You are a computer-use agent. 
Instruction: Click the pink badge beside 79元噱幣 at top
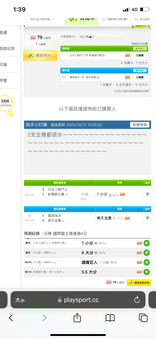33,38
